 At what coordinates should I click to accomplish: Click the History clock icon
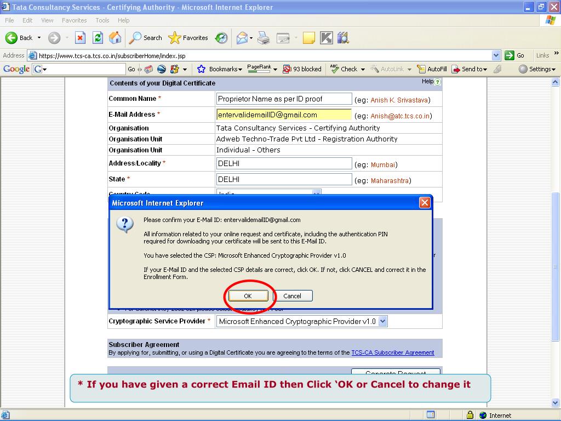221,38
